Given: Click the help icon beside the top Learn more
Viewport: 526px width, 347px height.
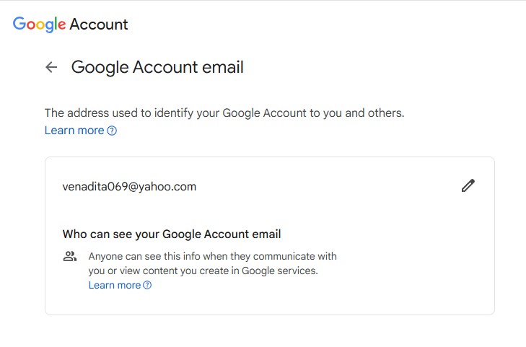Looking at the screenshot, I should tap(112, 131).
